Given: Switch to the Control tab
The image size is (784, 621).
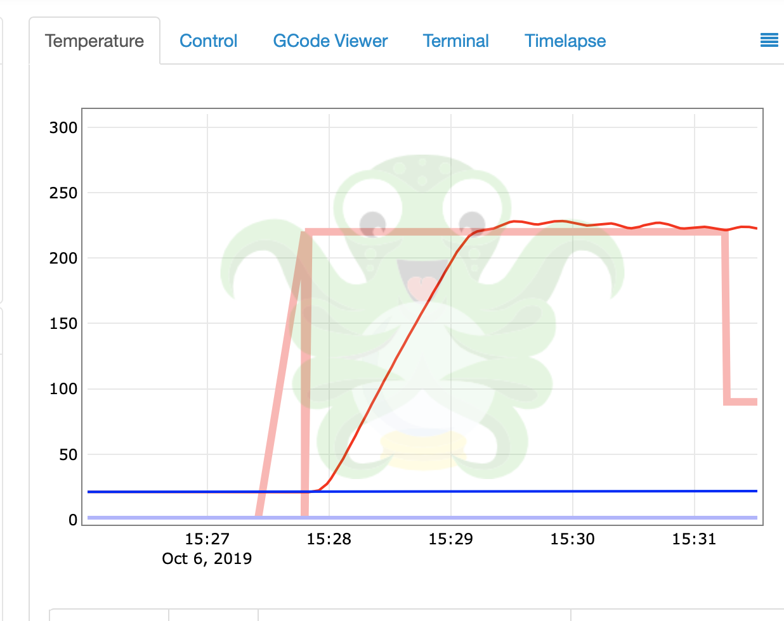Looking at the screenshot, I should pos(209,41).
